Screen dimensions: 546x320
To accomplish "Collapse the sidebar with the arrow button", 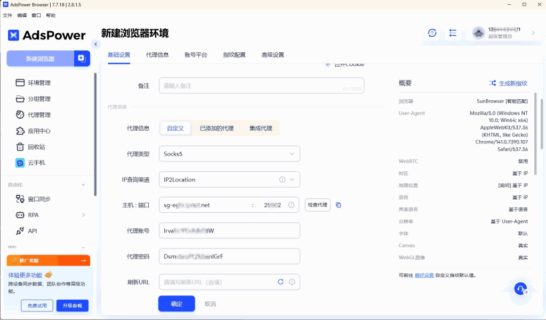I will click(95, 44).
